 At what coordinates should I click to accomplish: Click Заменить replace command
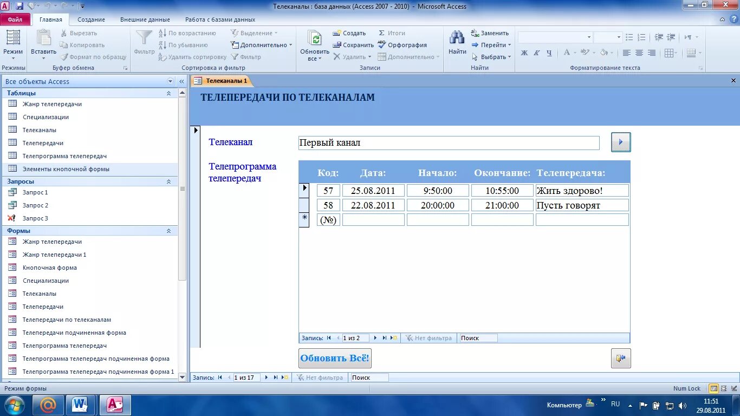(490, 33)
